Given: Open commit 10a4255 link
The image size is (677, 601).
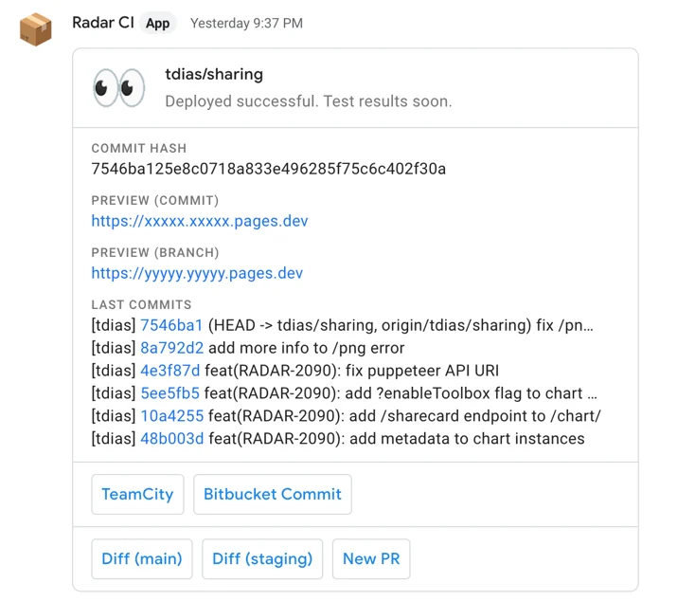Looking at the screenshot, I should (x=171, y=416).
